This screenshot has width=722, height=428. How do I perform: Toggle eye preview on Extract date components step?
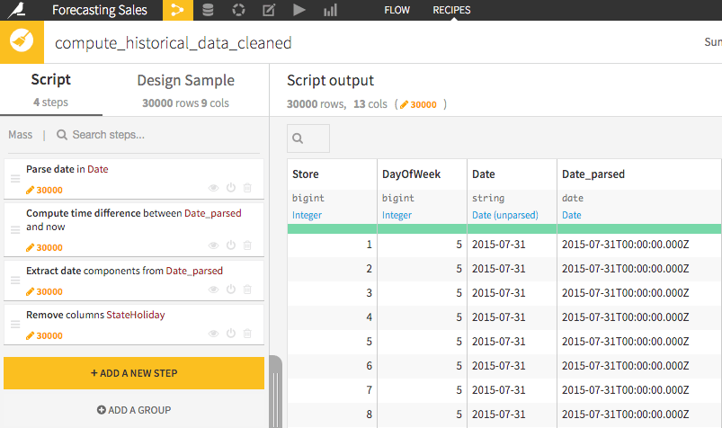213,290
